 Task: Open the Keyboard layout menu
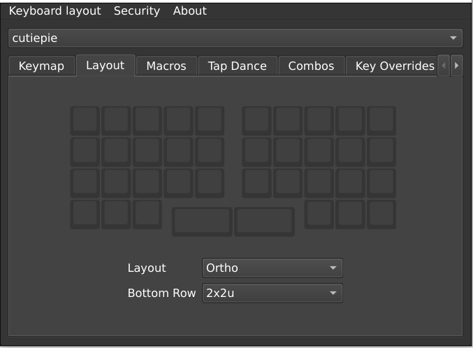pos(54,11)
